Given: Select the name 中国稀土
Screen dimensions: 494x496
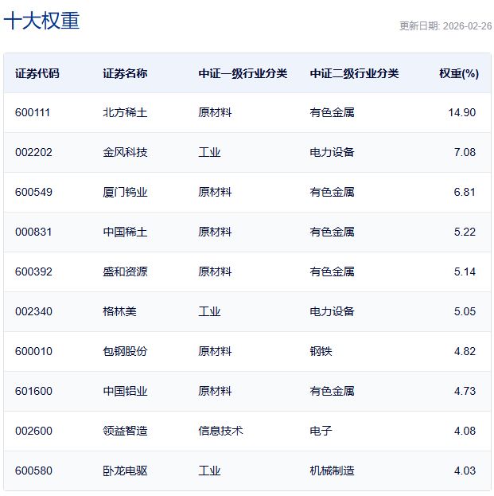Looking at the screenshot, I should [125, 232].
